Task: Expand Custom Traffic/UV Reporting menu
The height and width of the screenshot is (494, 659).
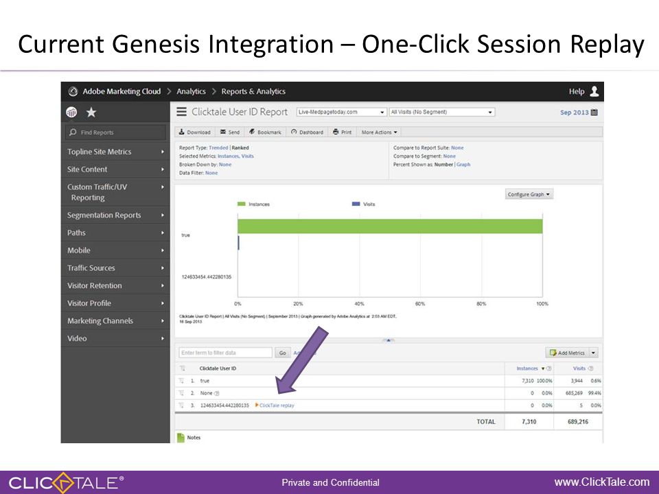Action: point(115,192)
